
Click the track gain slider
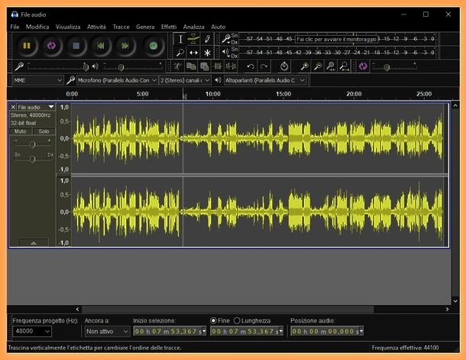33,144
